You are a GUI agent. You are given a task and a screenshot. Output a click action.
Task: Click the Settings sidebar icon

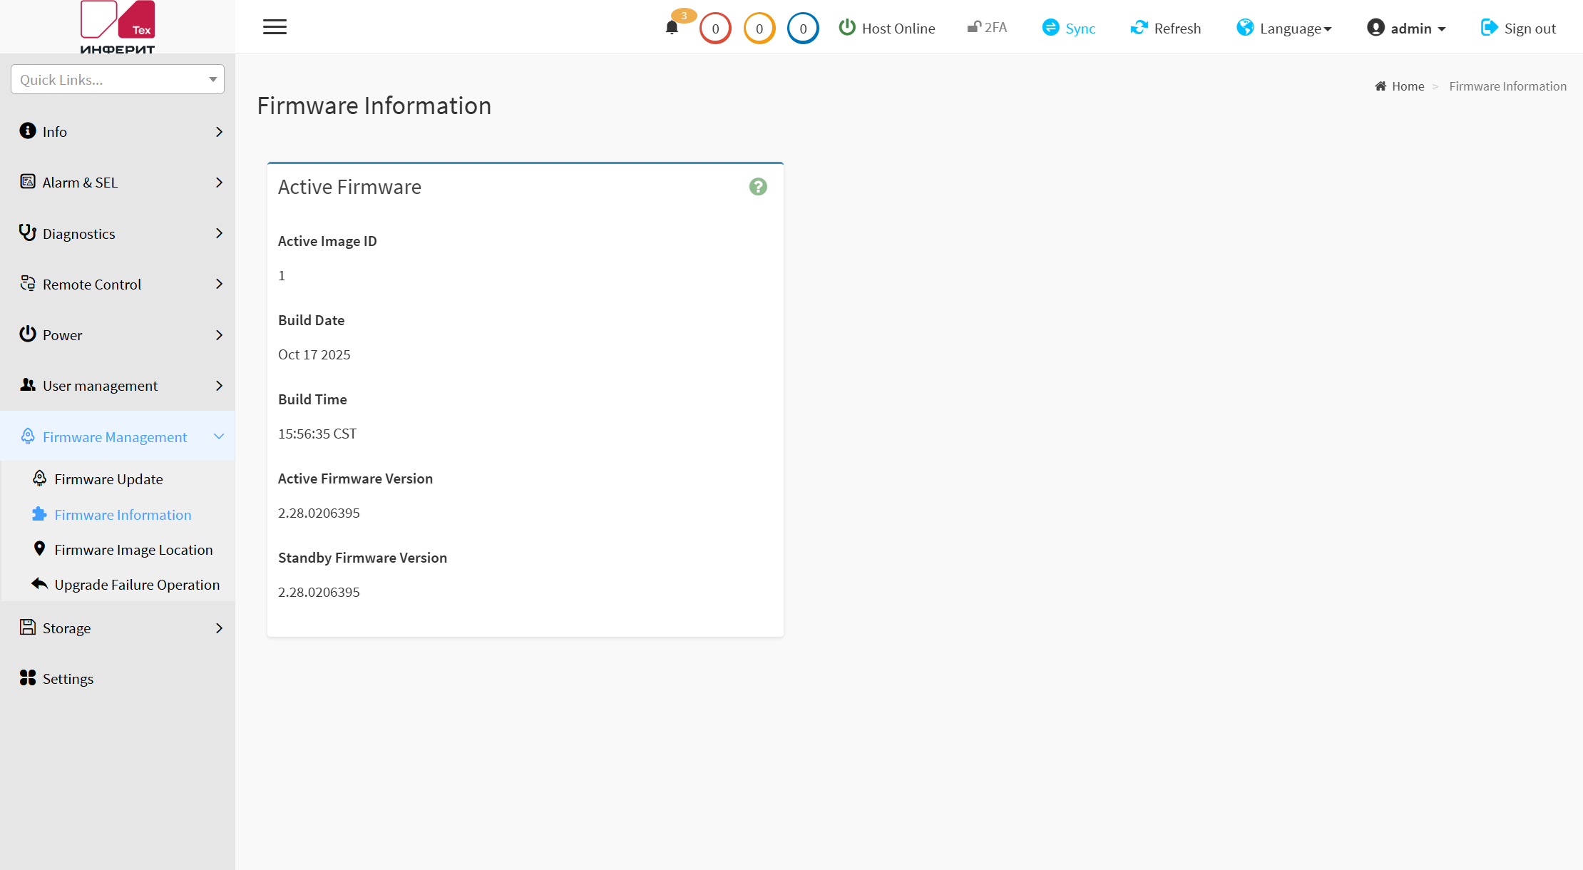[28, 678]
